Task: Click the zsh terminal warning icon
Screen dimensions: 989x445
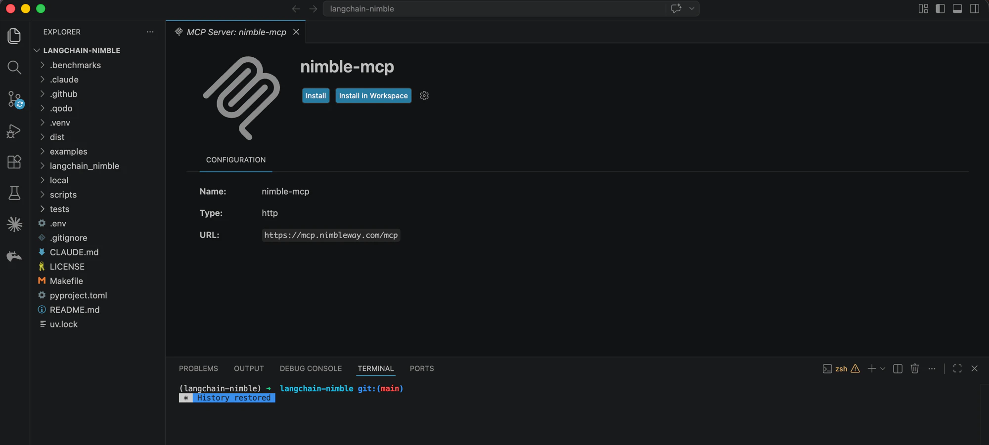Action: 855,368
